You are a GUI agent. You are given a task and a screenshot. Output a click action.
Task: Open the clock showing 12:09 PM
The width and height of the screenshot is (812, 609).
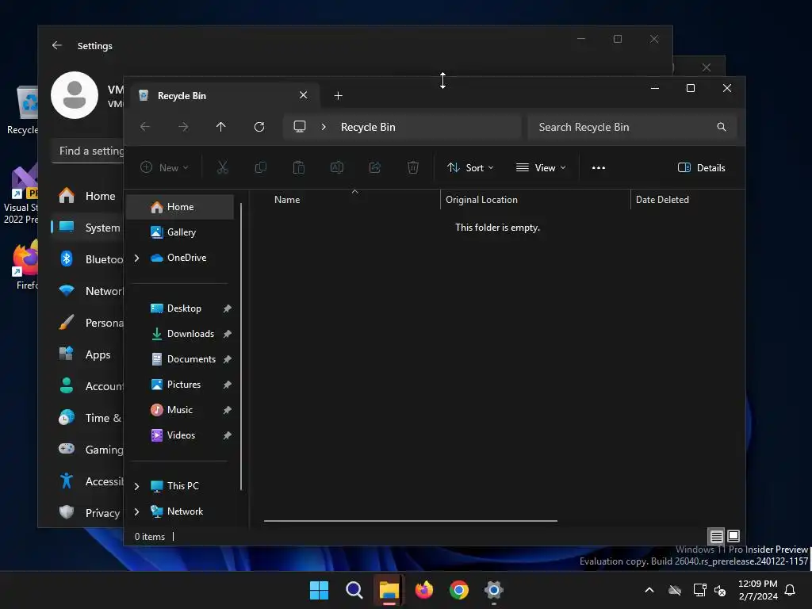click(x=757, y=590)
